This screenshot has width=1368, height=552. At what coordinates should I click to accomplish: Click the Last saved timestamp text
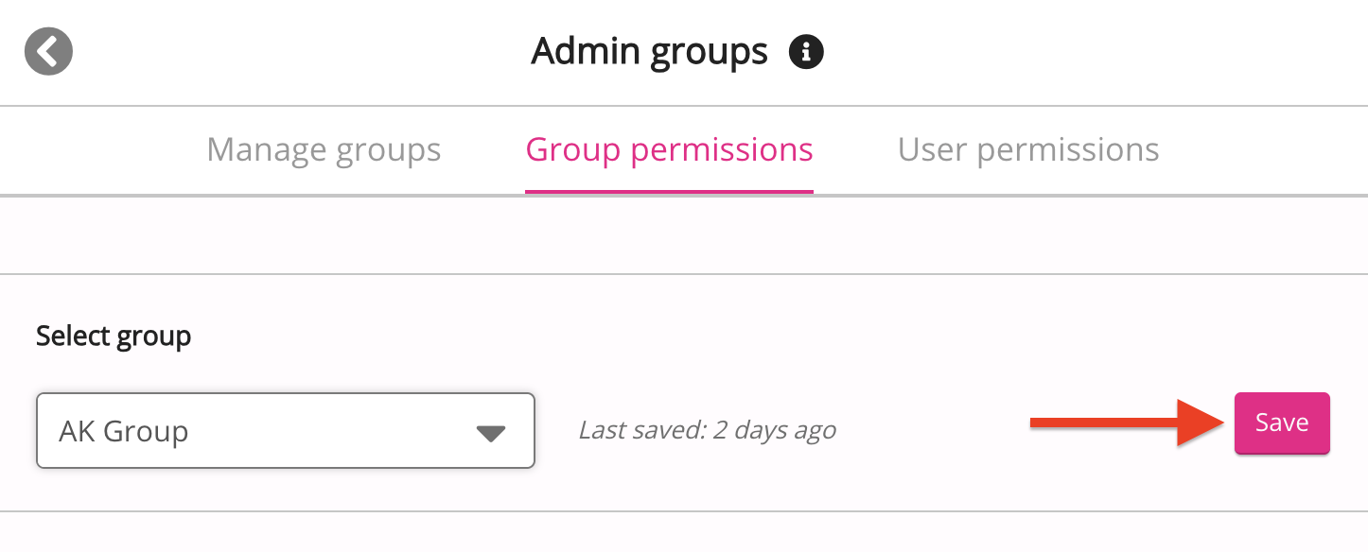point(708,429)
